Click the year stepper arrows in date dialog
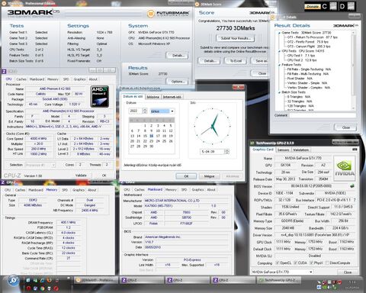Viewport: 366px width, 293px height. click(145, 111)
